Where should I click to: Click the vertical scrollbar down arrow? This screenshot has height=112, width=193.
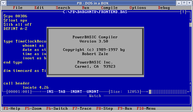coord(190,83)
